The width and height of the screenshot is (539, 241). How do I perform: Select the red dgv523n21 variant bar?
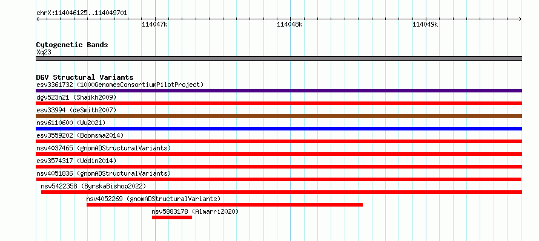pos(279,103)
